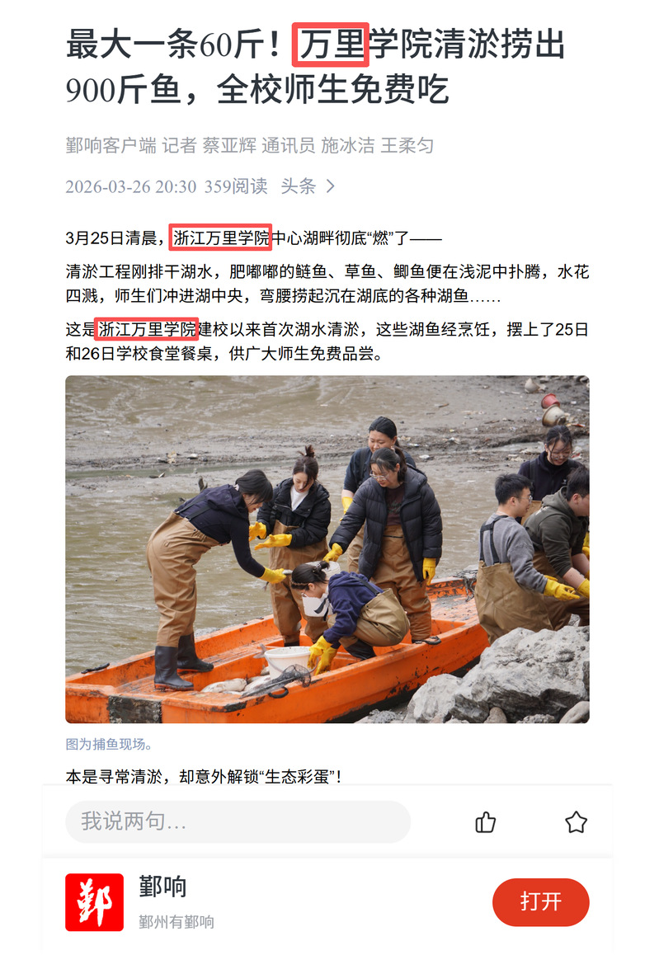Image resolution: width=659 pixels, height=955 pixels.
Task: Click the 本是寻常清淤 sentence
Action: click(x=205, y=777)
